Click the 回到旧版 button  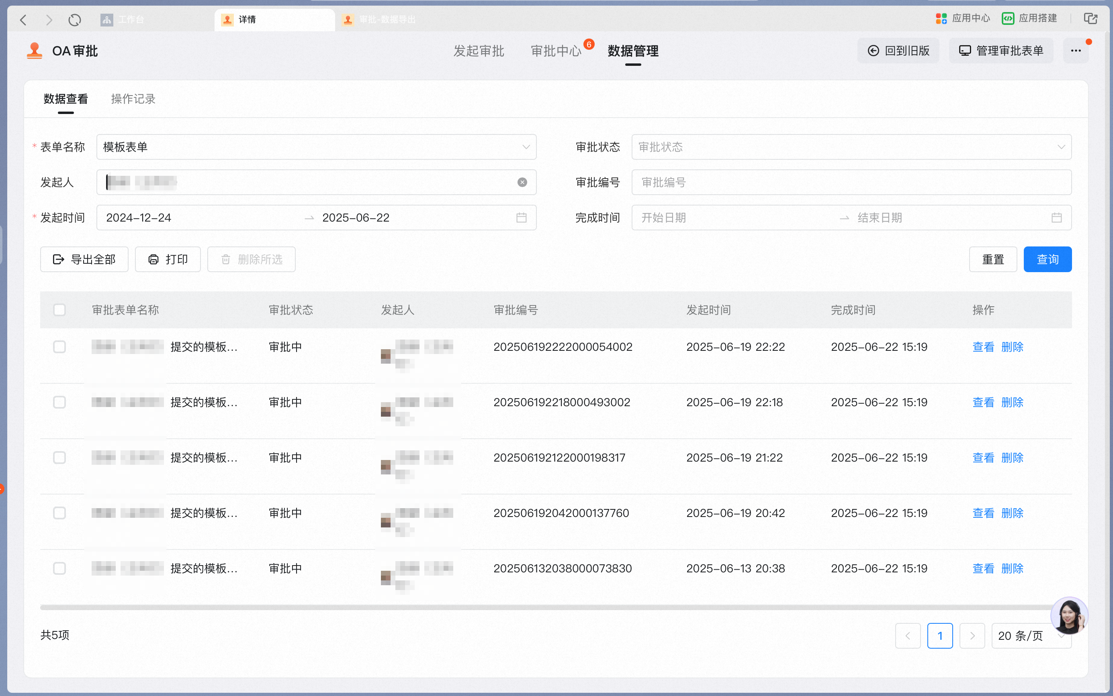[898, 51]
